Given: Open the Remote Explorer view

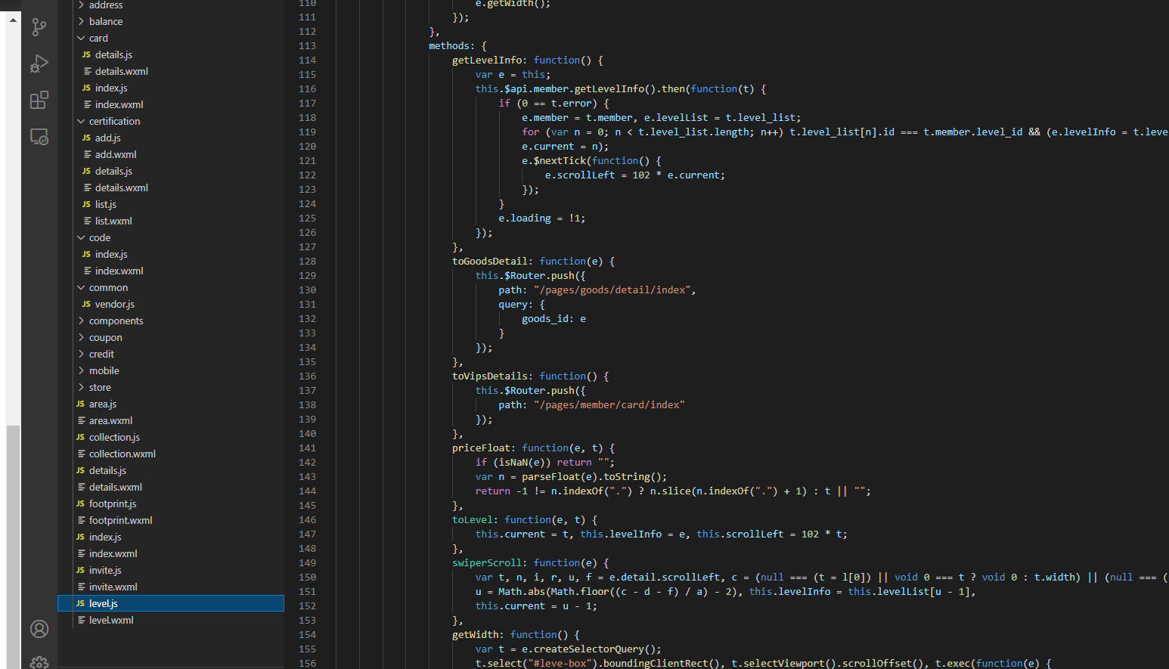Looking at the screenshot, I should tap(39, 136).
